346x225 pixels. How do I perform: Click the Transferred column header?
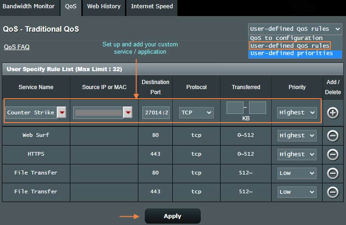[246, 87]
